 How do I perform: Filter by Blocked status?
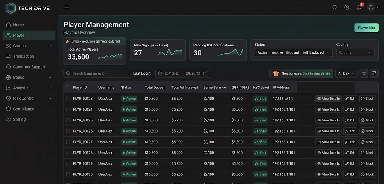click(x=292, y=52)
